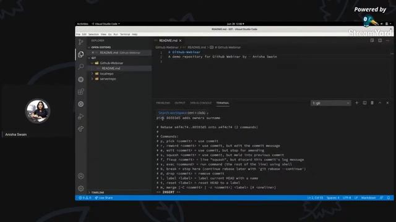Select the Terminal panel tab
This screenshot has width=396, height=222.
coord(223,103)
